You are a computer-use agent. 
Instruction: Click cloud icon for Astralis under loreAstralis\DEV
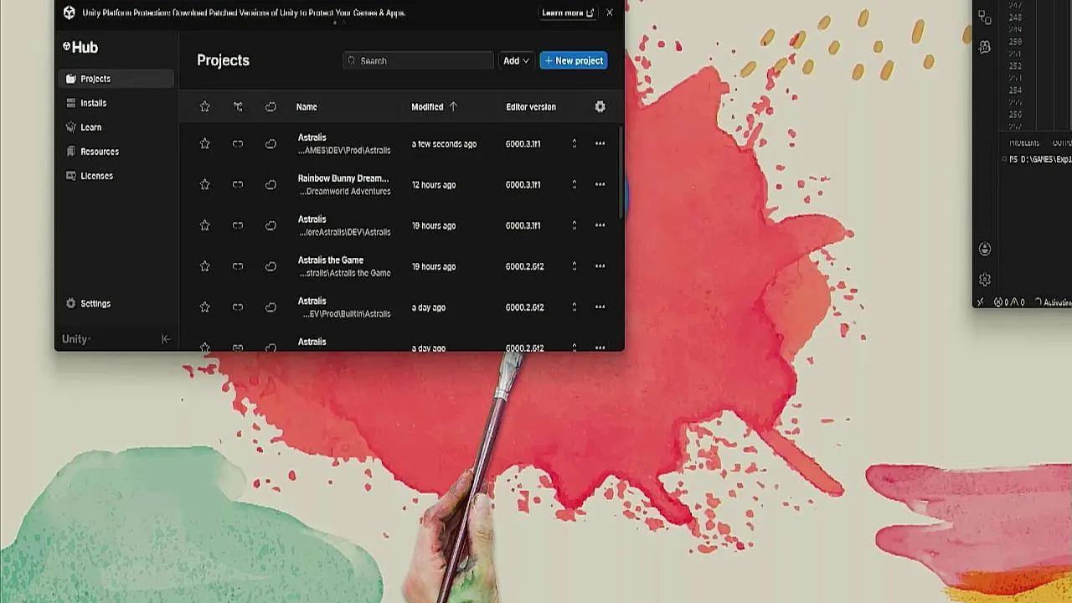pyautogui.click(x=271, y=225)
